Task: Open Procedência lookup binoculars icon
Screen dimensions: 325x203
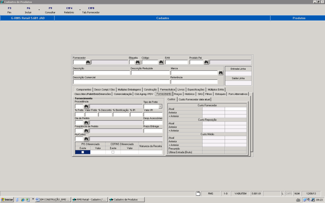Action: pyautogui.click(x=86, y=106)
